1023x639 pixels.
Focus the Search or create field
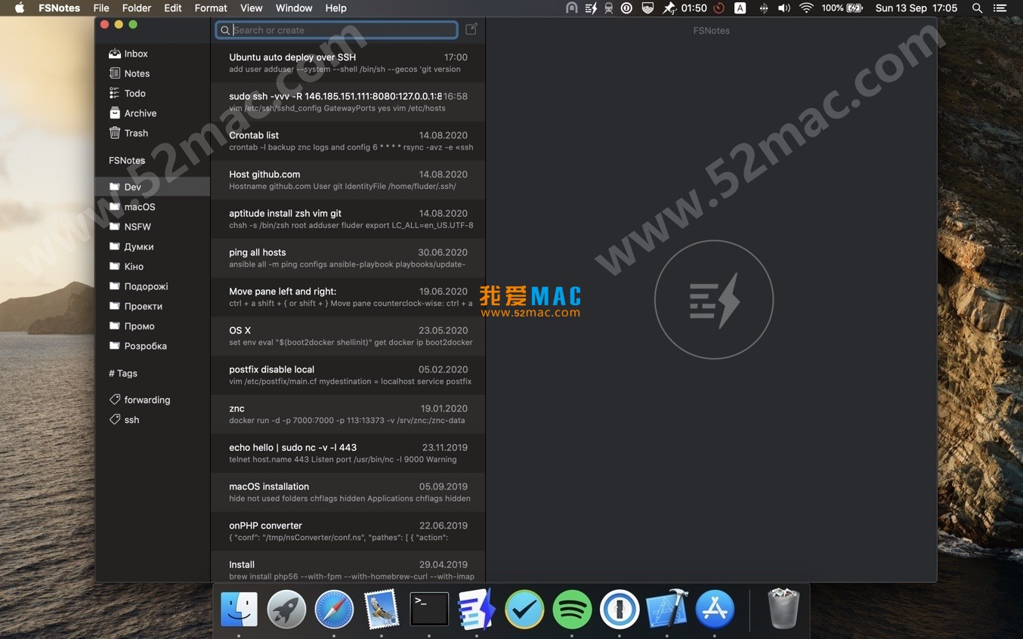336,30
